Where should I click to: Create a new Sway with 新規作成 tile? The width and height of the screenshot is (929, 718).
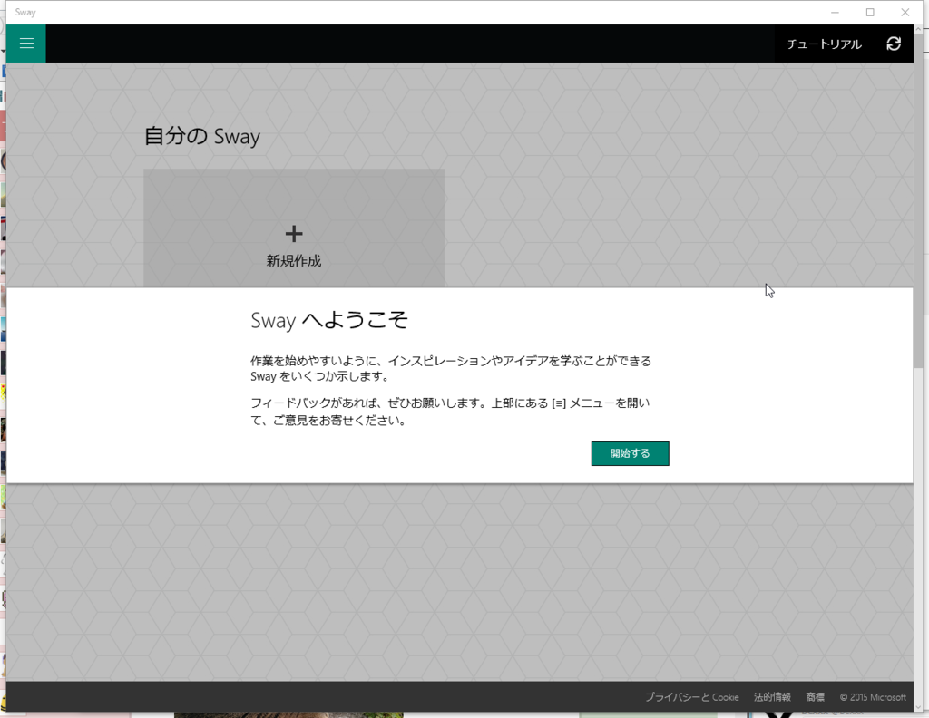coord(294,228)
